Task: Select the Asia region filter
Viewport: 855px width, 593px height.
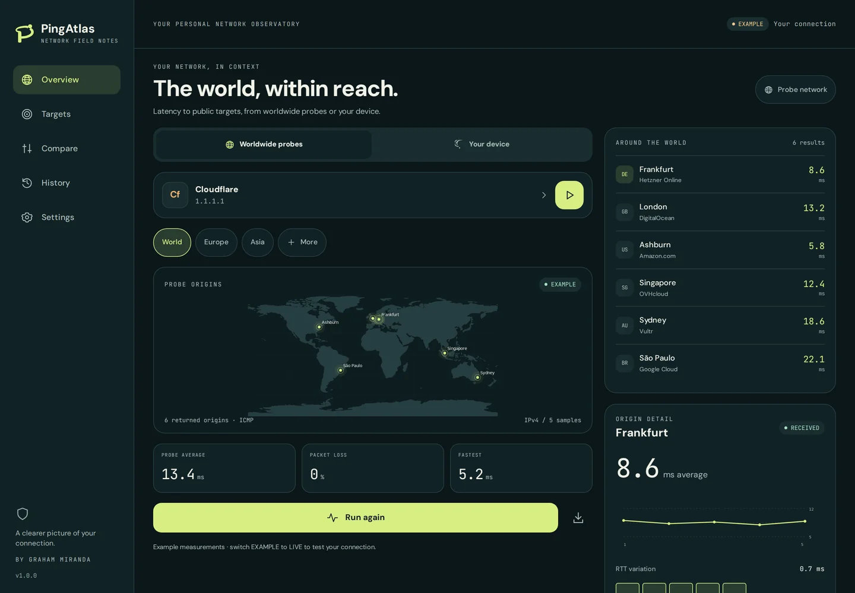Action: (258, 242)
